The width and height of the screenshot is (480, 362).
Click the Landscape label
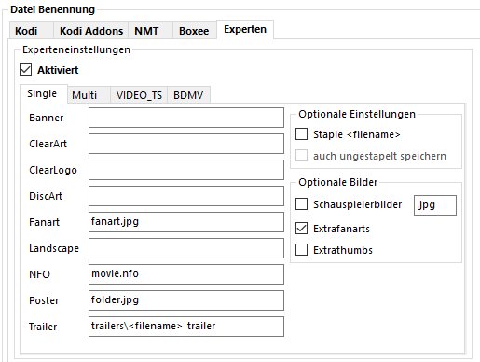(54, 248)
